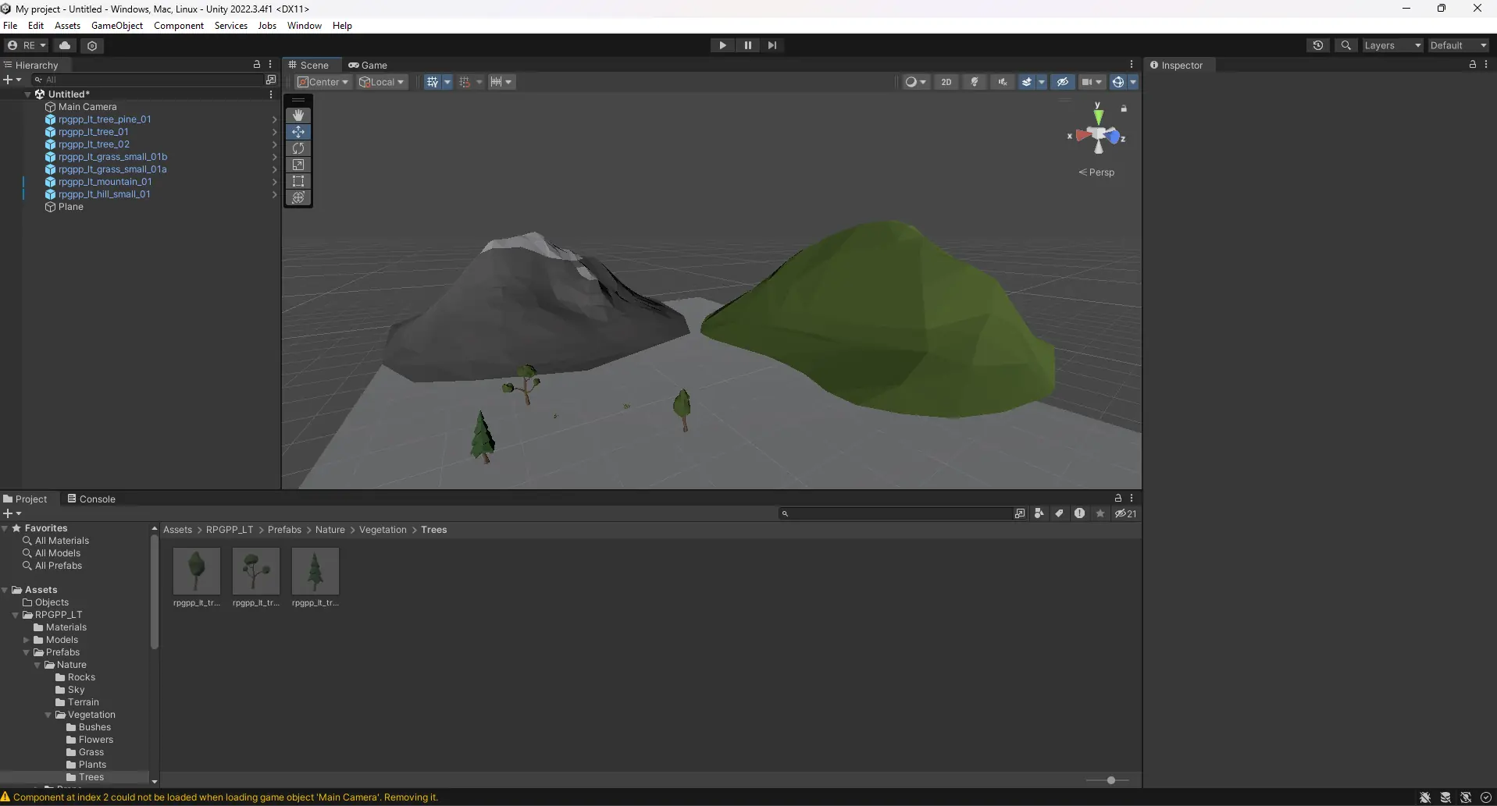This screenshot has height=806, width=1497.
Task: Expand rpgpp_lt_mountain_01 prefab arrow
Action: point(274,182)
